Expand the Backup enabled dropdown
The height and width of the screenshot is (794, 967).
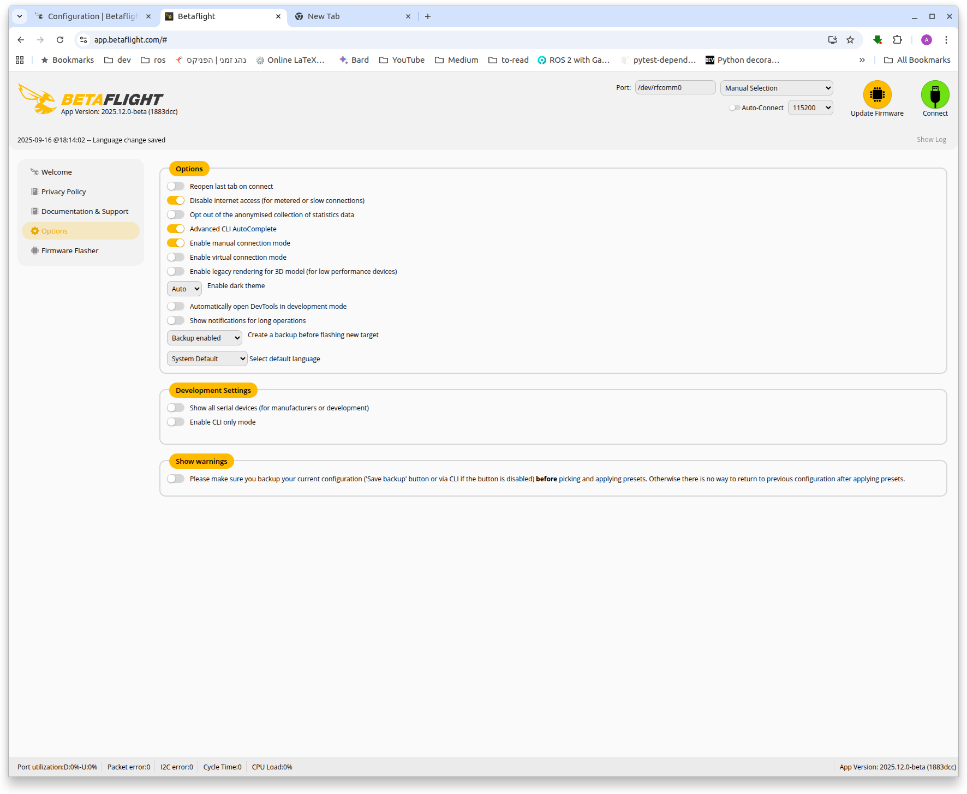click(205, 338)
